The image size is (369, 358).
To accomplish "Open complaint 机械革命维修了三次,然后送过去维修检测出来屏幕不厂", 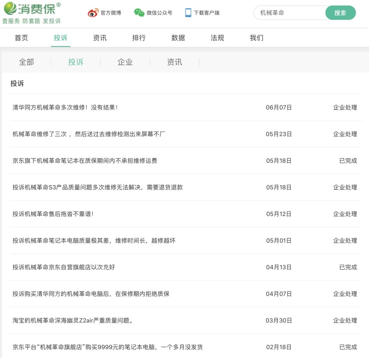I will 89,134.
